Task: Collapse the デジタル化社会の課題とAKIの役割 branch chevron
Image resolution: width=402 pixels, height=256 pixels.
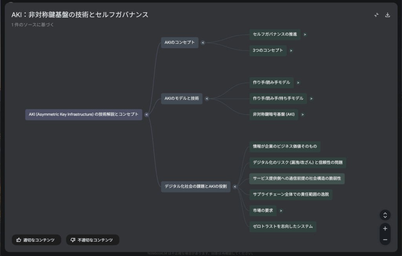Action: (x=235, y=187)
